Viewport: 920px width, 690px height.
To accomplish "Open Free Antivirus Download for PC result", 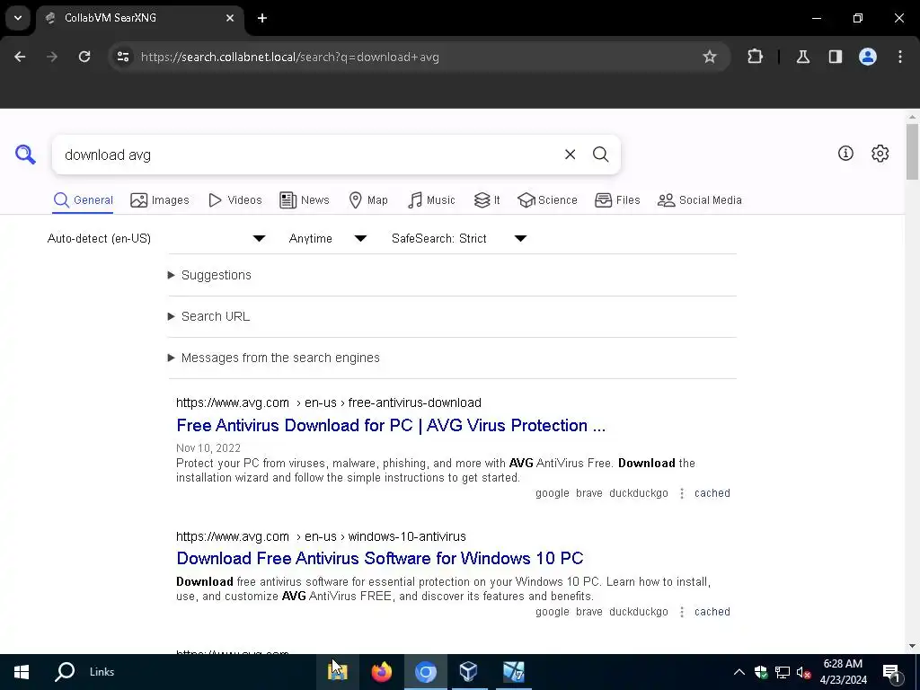I will point(391,425).
